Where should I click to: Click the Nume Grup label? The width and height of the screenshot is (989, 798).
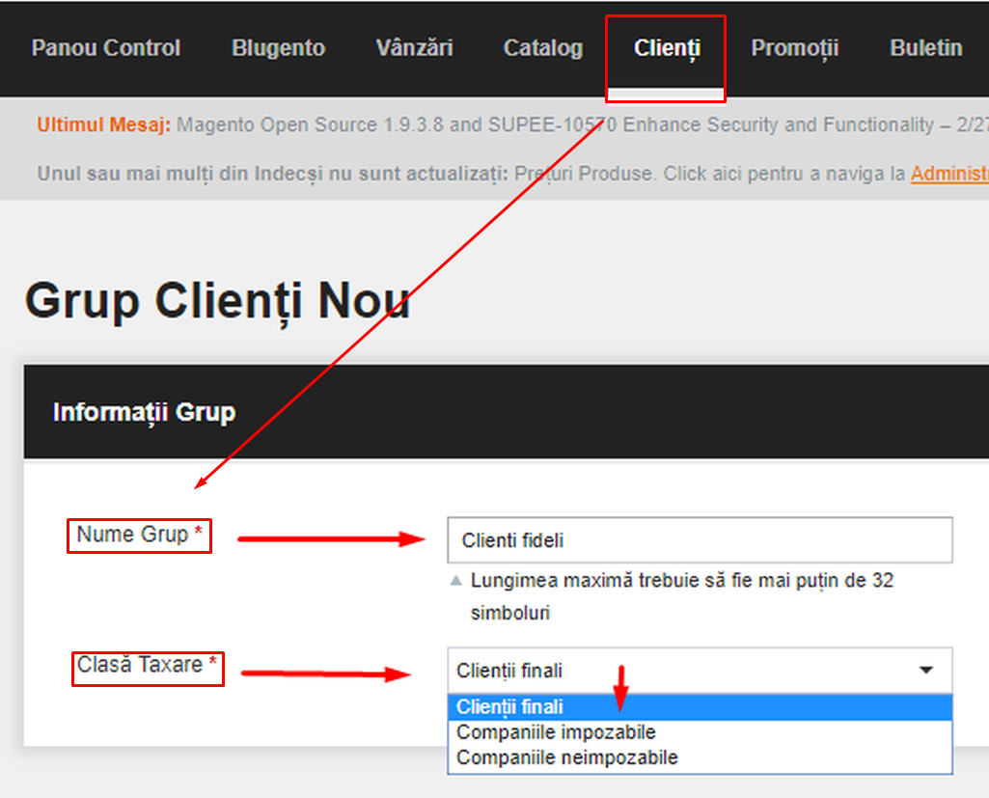point(139,535)
